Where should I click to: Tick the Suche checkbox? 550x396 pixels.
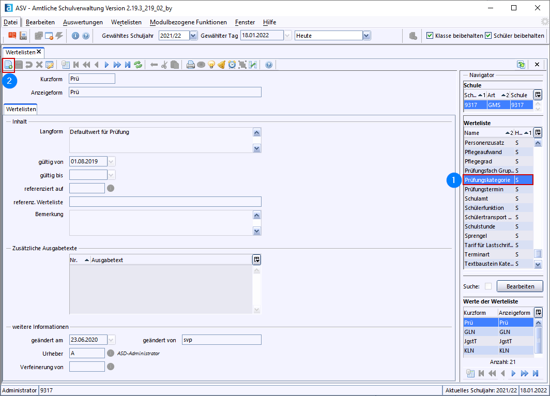(x=488, y=286)
